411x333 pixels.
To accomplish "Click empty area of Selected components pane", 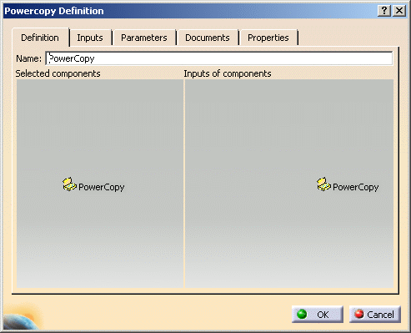I will [100, 125].
